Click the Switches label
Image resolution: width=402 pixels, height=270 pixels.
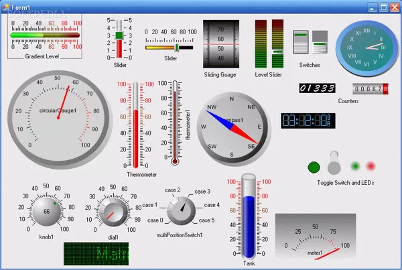point(310,65)
